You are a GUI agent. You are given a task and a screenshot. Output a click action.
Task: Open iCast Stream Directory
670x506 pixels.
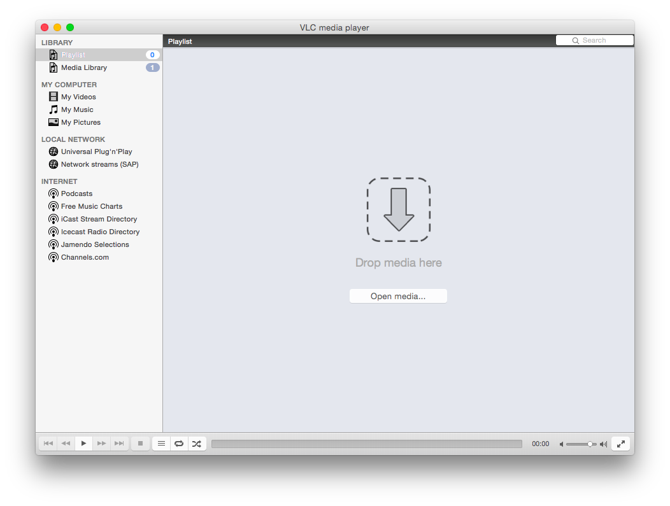(99, 219)
